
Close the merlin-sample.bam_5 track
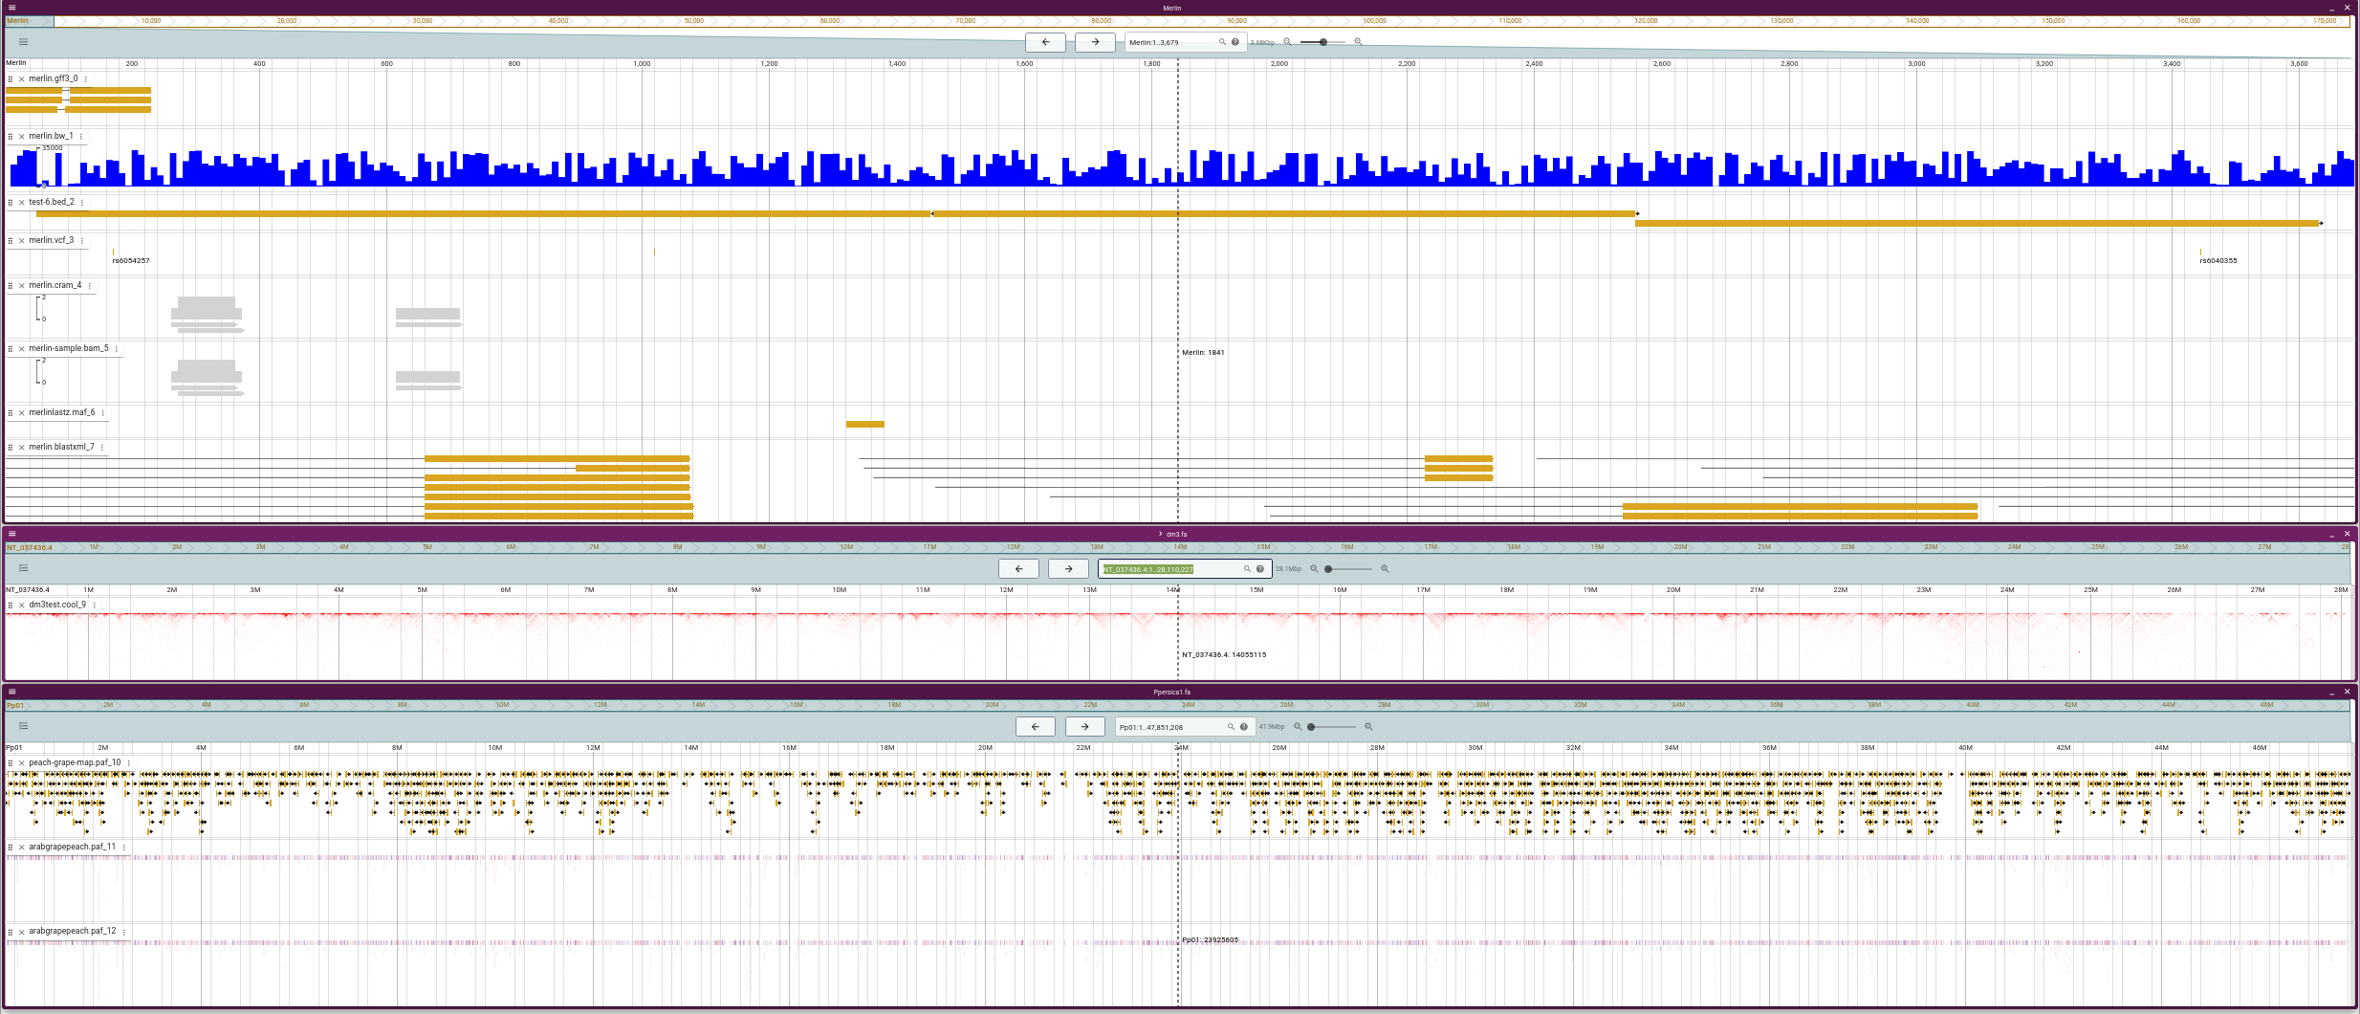[21, 349]
